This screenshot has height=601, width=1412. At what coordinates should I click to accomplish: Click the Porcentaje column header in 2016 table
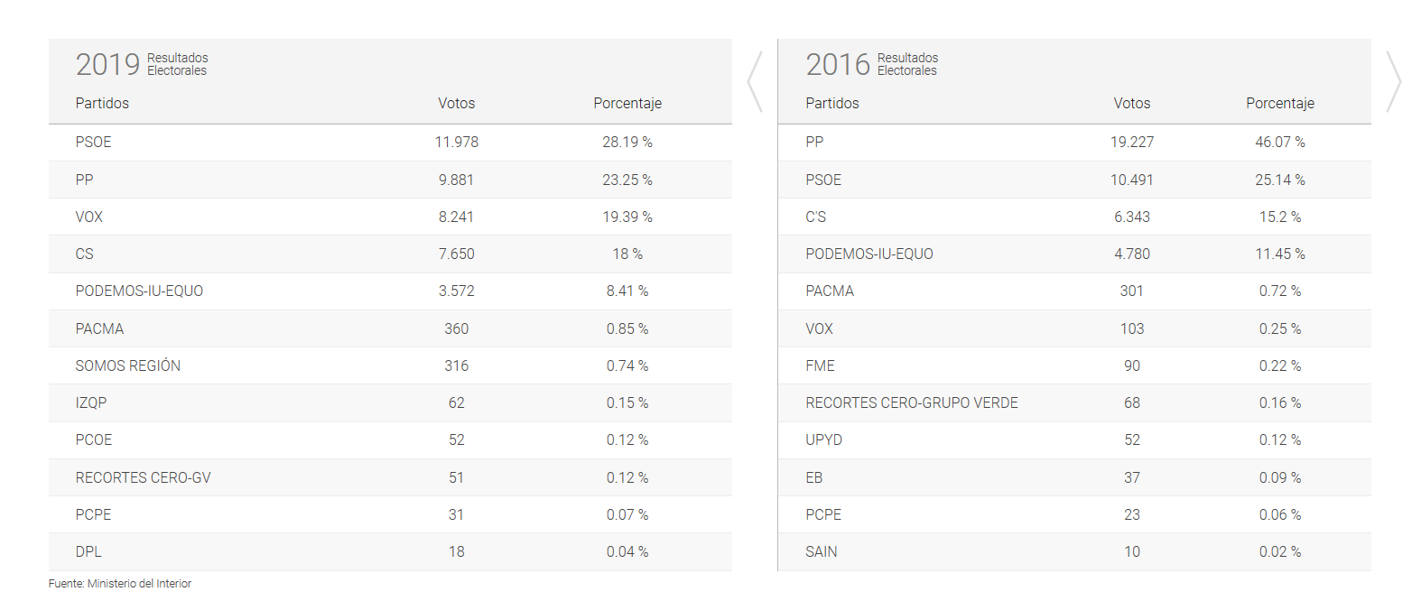point(1279,103)
